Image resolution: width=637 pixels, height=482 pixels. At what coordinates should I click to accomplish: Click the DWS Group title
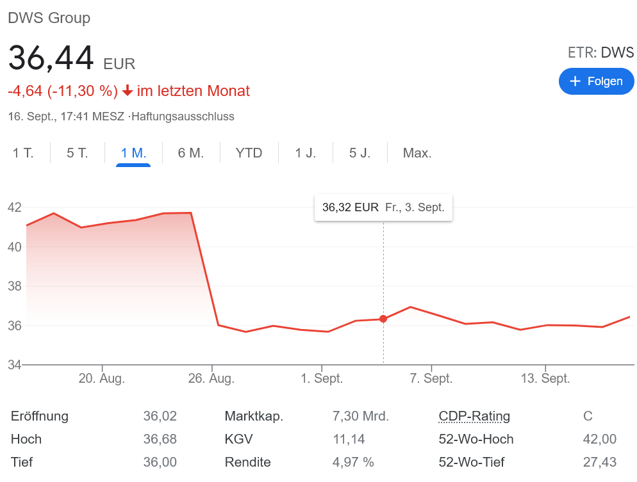(49, 18)
